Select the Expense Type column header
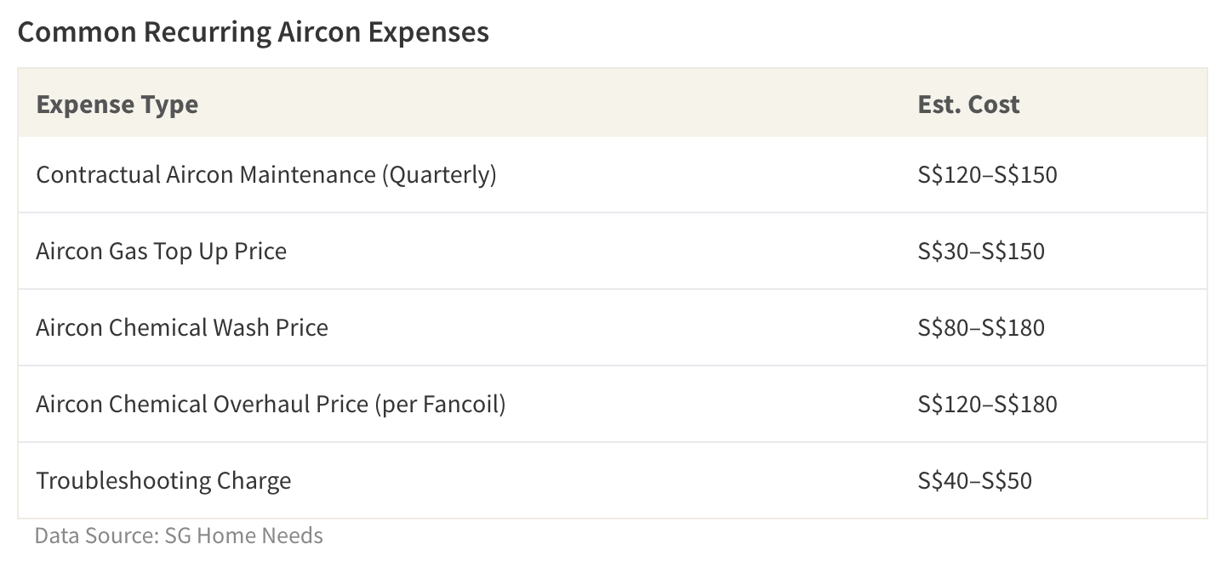Image resolution: width=1227 pixels, height=561 pixels. pyautogui.click(x=117, y=104)
